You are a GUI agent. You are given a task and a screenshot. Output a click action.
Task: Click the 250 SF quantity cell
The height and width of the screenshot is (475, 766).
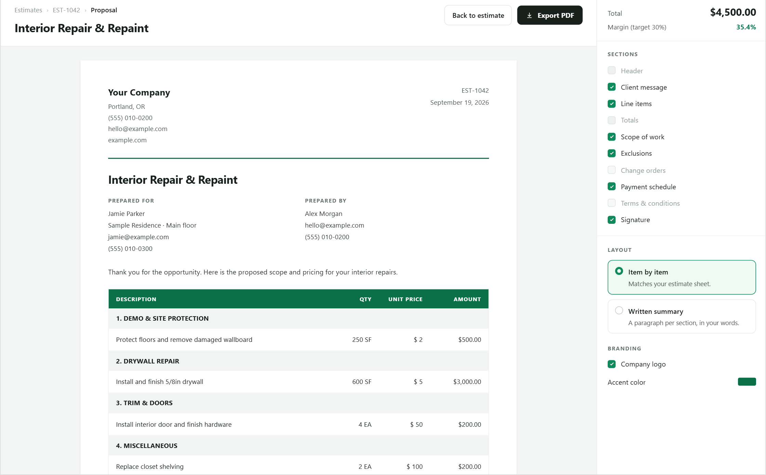(362, 339)
